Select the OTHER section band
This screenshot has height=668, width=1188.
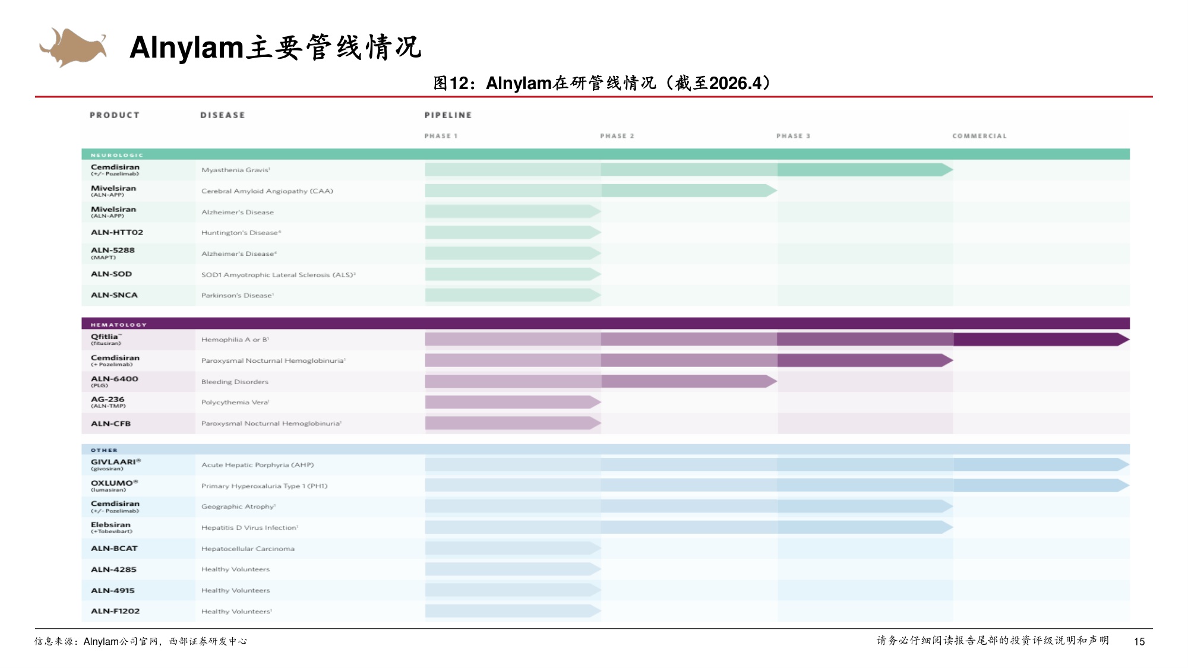605,449
